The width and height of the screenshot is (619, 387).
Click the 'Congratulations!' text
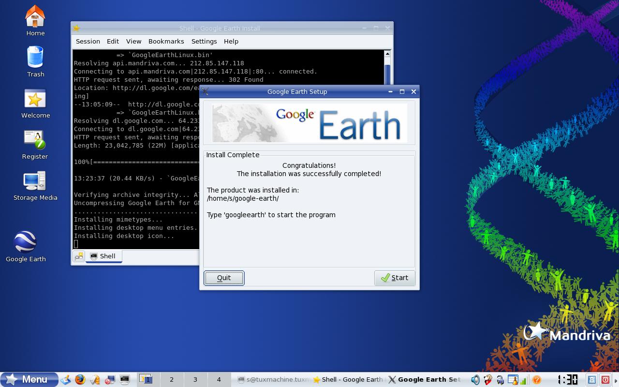pyautogui.click(x=309, y=165)
